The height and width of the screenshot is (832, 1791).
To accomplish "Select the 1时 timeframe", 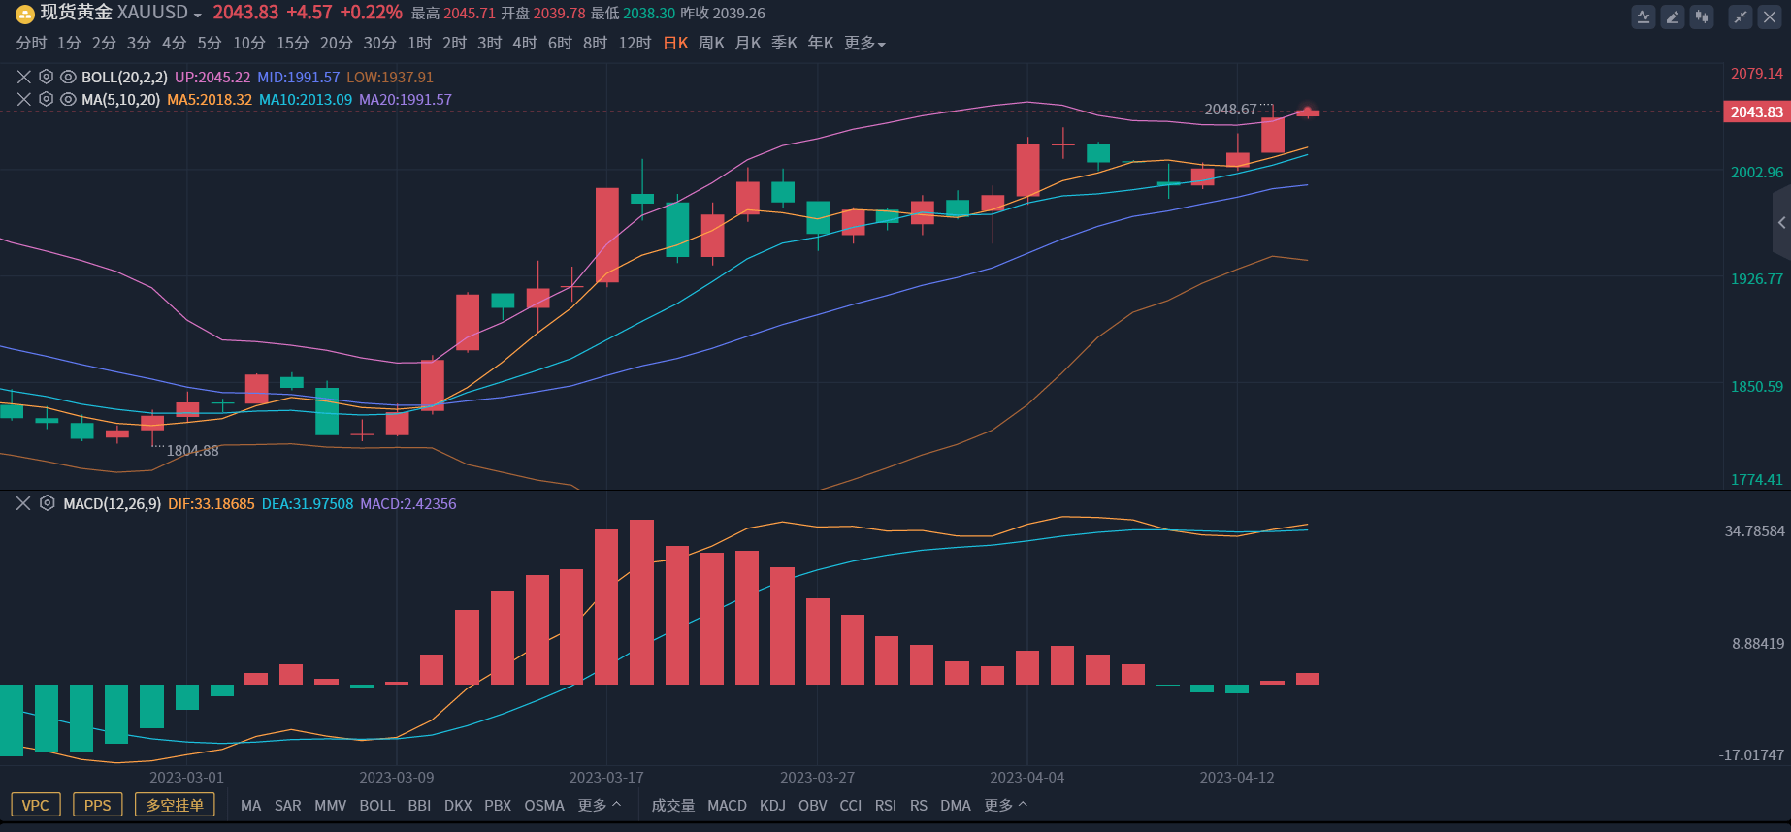I will (x=419, y=43).
